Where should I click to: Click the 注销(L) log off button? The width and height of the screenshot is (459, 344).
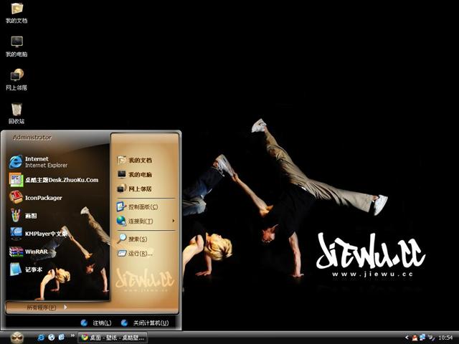(x=96, y=323)
